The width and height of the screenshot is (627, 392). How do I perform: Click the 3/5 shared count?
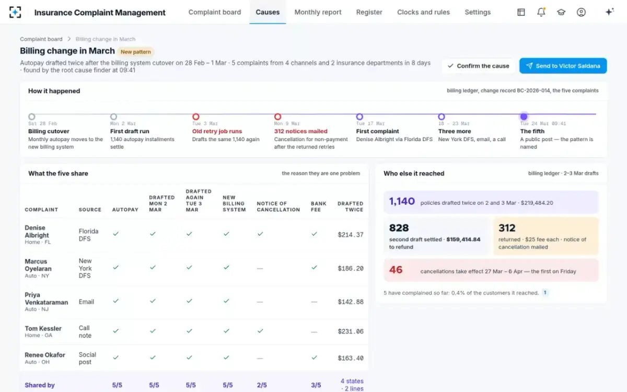pyautogui.click(x=316, y=385)
